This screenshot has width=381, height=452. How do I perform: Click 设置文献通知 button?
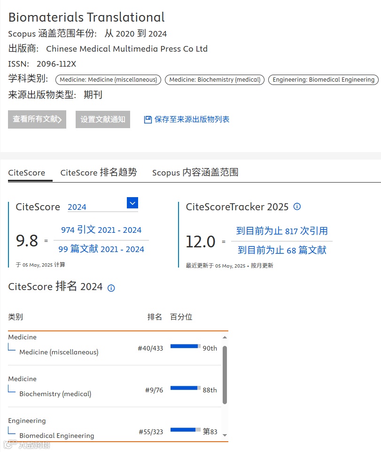pyautogui.click(x=103, y=119)
